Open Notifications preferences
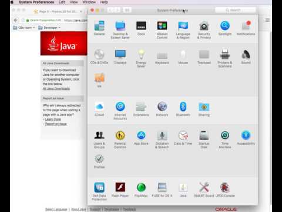Screen dimensions: 282x212 (x=246, y=28)
